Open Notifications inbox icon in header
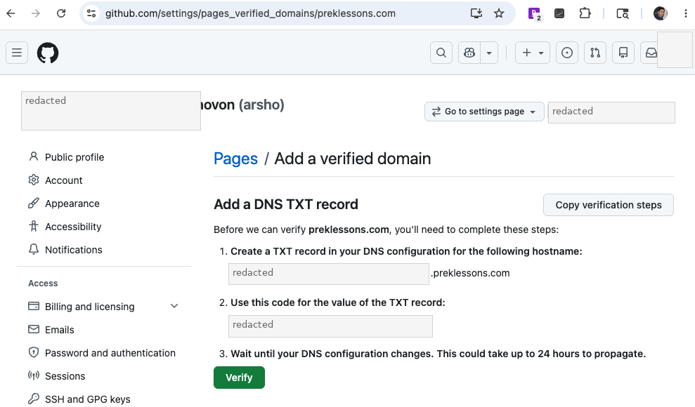This screenshot has height=407, width=695. (x=650, y=53)
